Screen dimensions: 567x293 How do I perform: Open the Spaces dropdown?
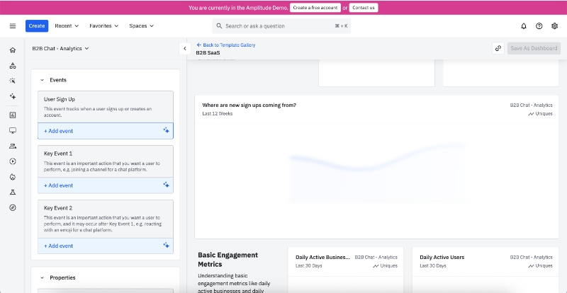point(141,26)
